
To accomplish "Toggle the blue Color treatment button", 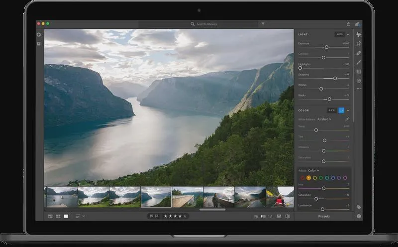I will pyautogui.click(x=341, y=110).
